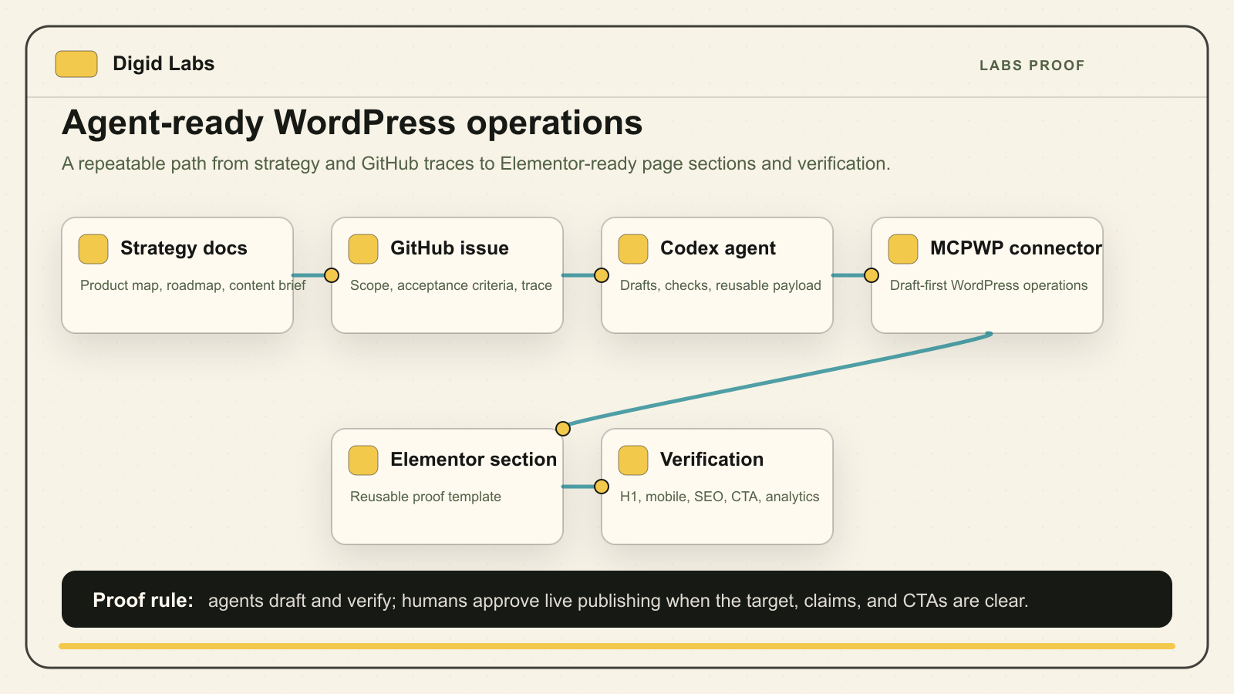Click 'H1, mobile, SEO, CTA, analytics' text
1234x694 pixels.
click(720, 497)
